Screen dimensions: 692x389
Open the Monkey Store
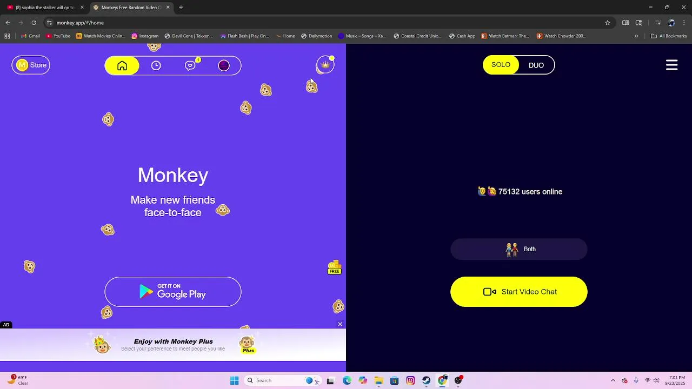[31, 65]
